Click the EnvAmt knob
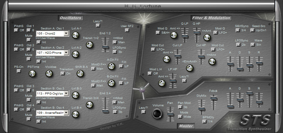This screenshot has height=133, width=283. [189, 68]
